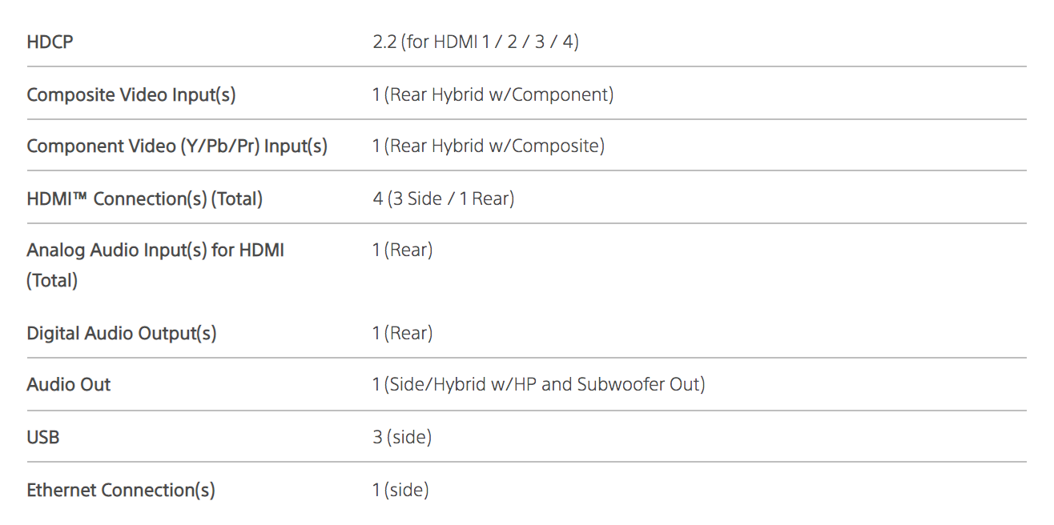Click the HDCP version number 2.2
Image resolution: width=1054 pixels, height=525 pixels.
coord(385,42)
